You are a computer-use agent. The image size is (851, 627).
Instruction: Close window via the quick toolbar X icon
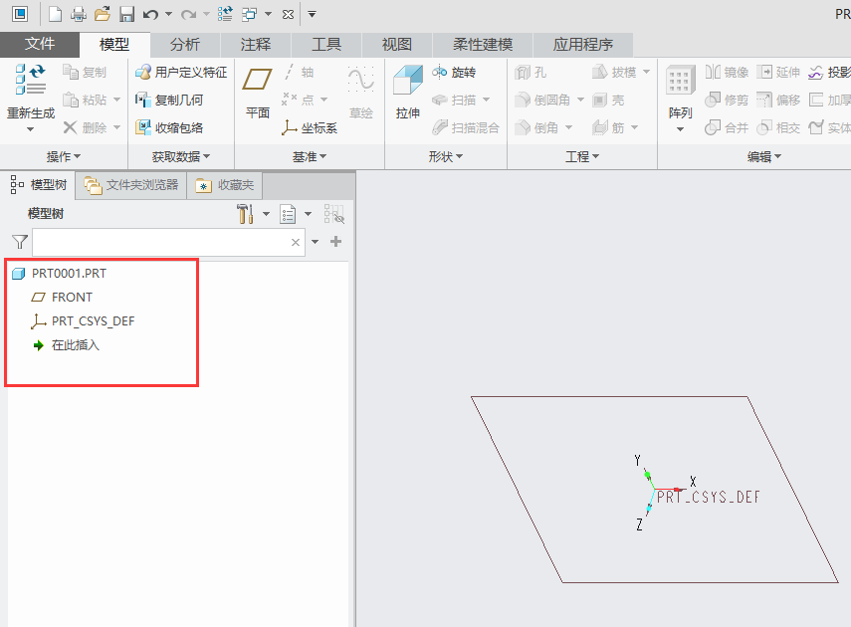click(x=288, y=14)
